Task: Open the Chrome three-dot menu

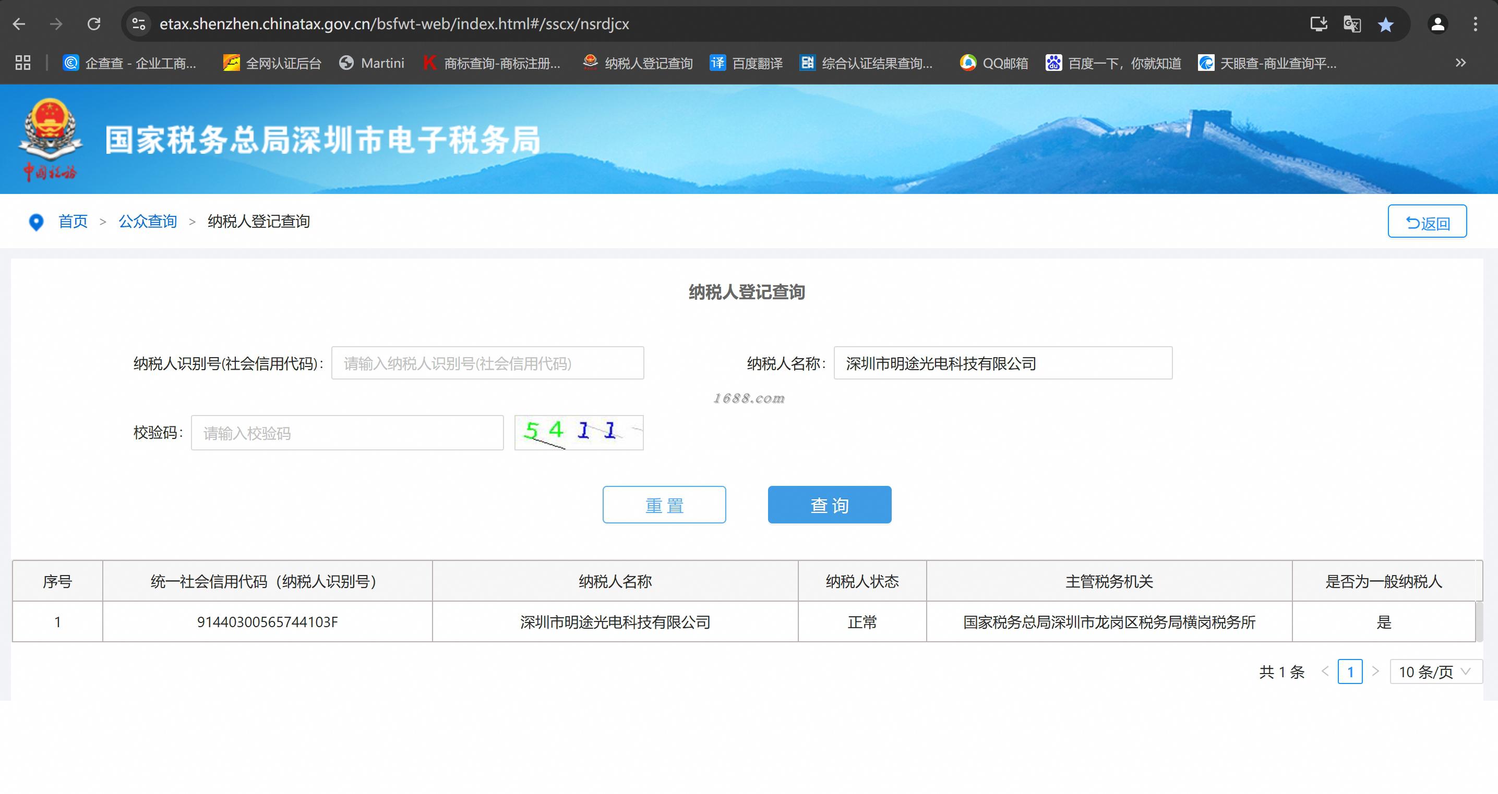Action: [1476, 25]
